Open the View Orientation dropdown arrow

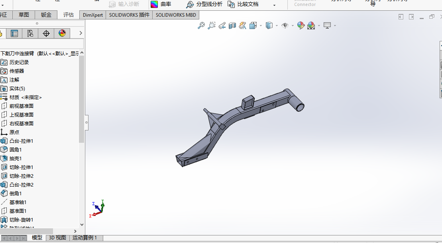pyautogui.click(x=261, y=26)
